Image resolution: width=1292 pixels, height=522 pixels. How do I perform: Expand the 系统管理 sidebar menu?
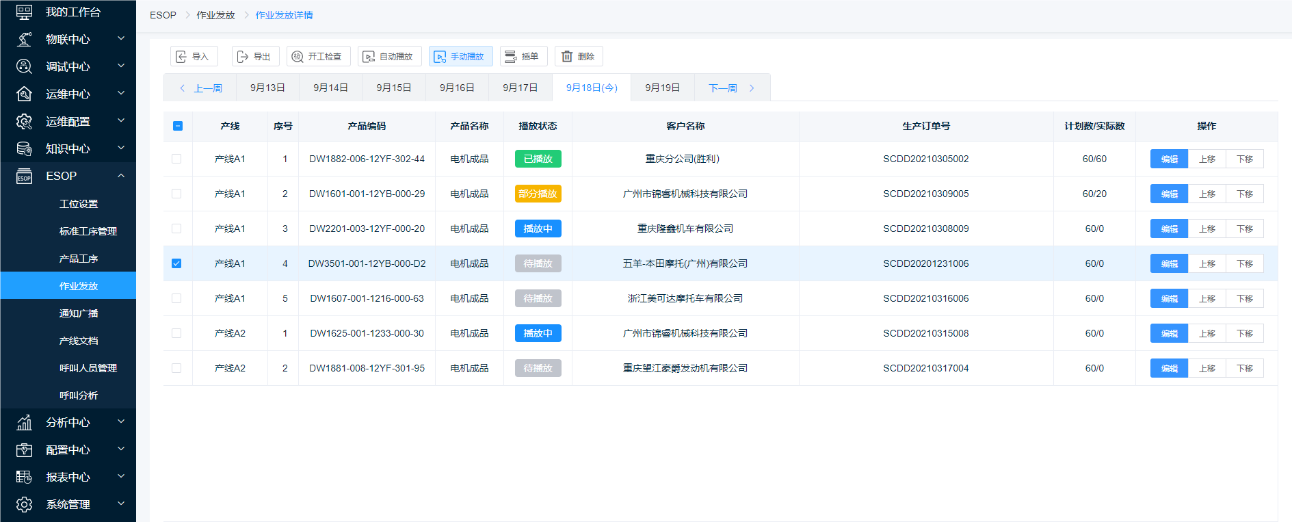click(x=68, y=504)
